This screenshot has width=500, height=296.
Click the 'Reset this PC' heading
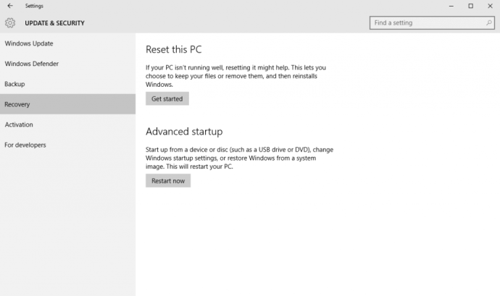173,50
